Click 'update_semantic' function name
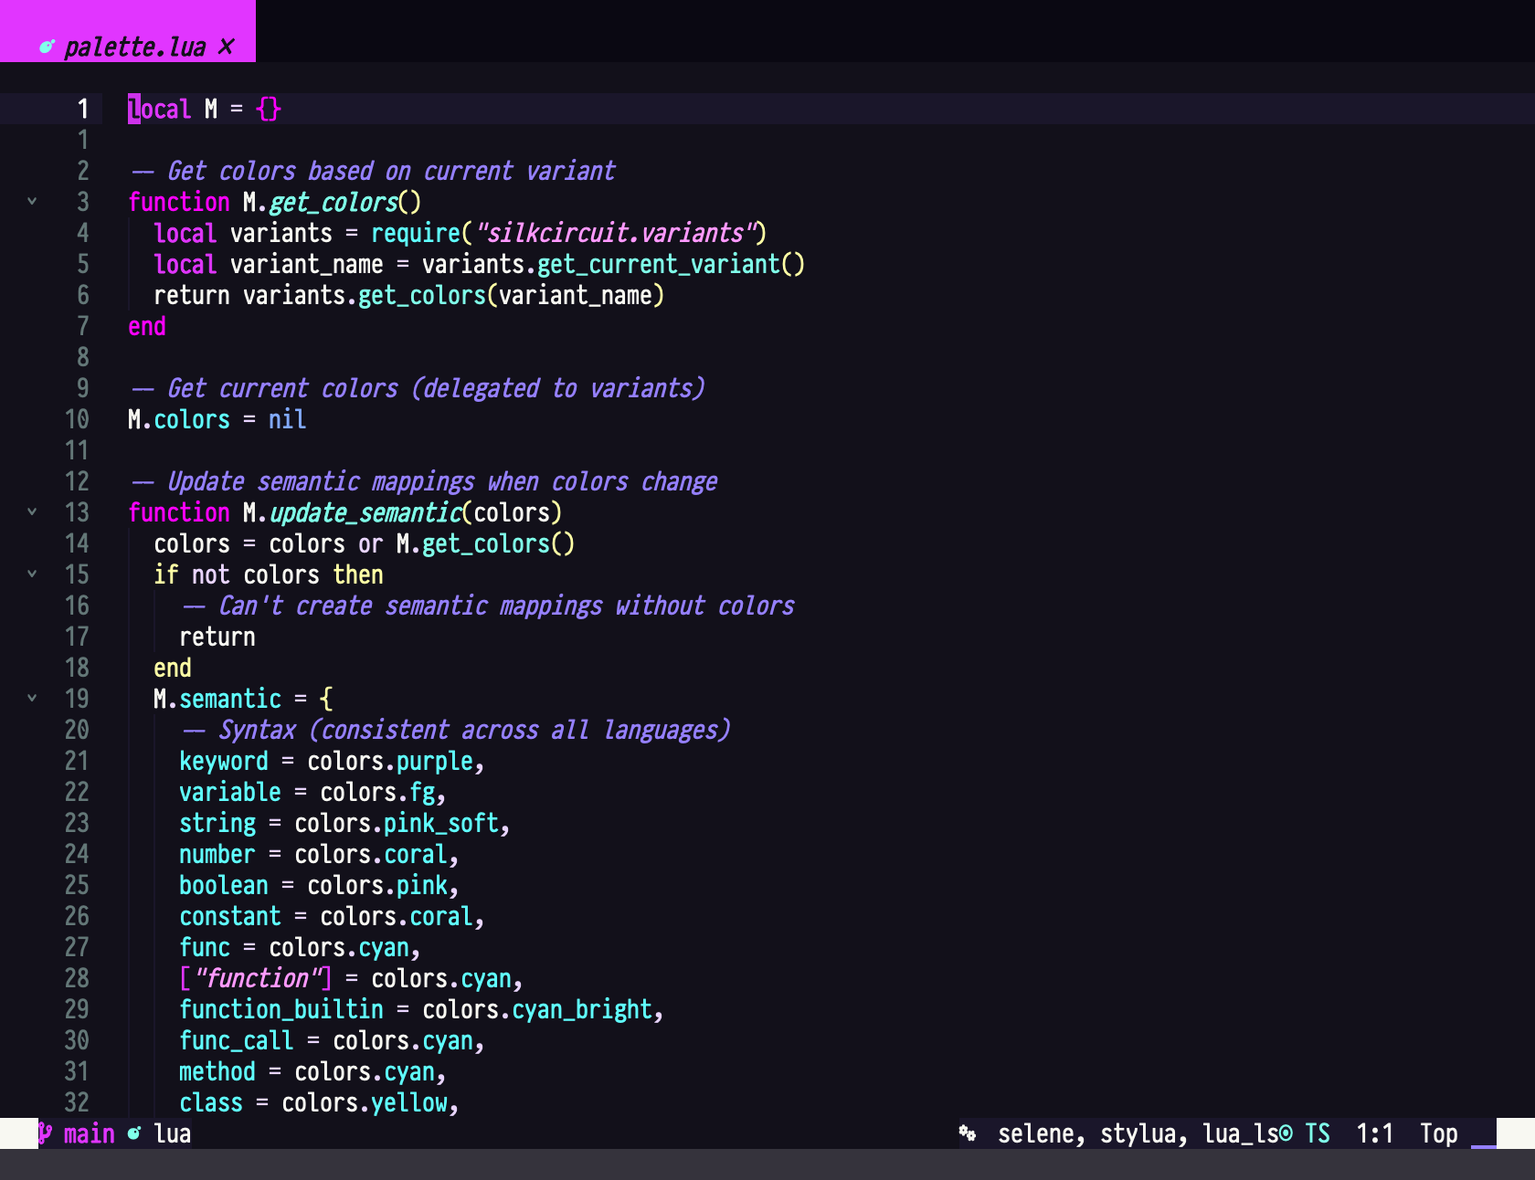Screen dimensions: 1535x1180 point(365,512)
